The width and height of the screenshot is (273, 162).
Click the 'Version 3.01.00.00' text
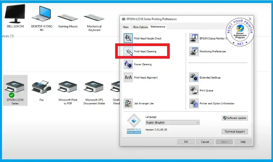(x=156, y=130)
